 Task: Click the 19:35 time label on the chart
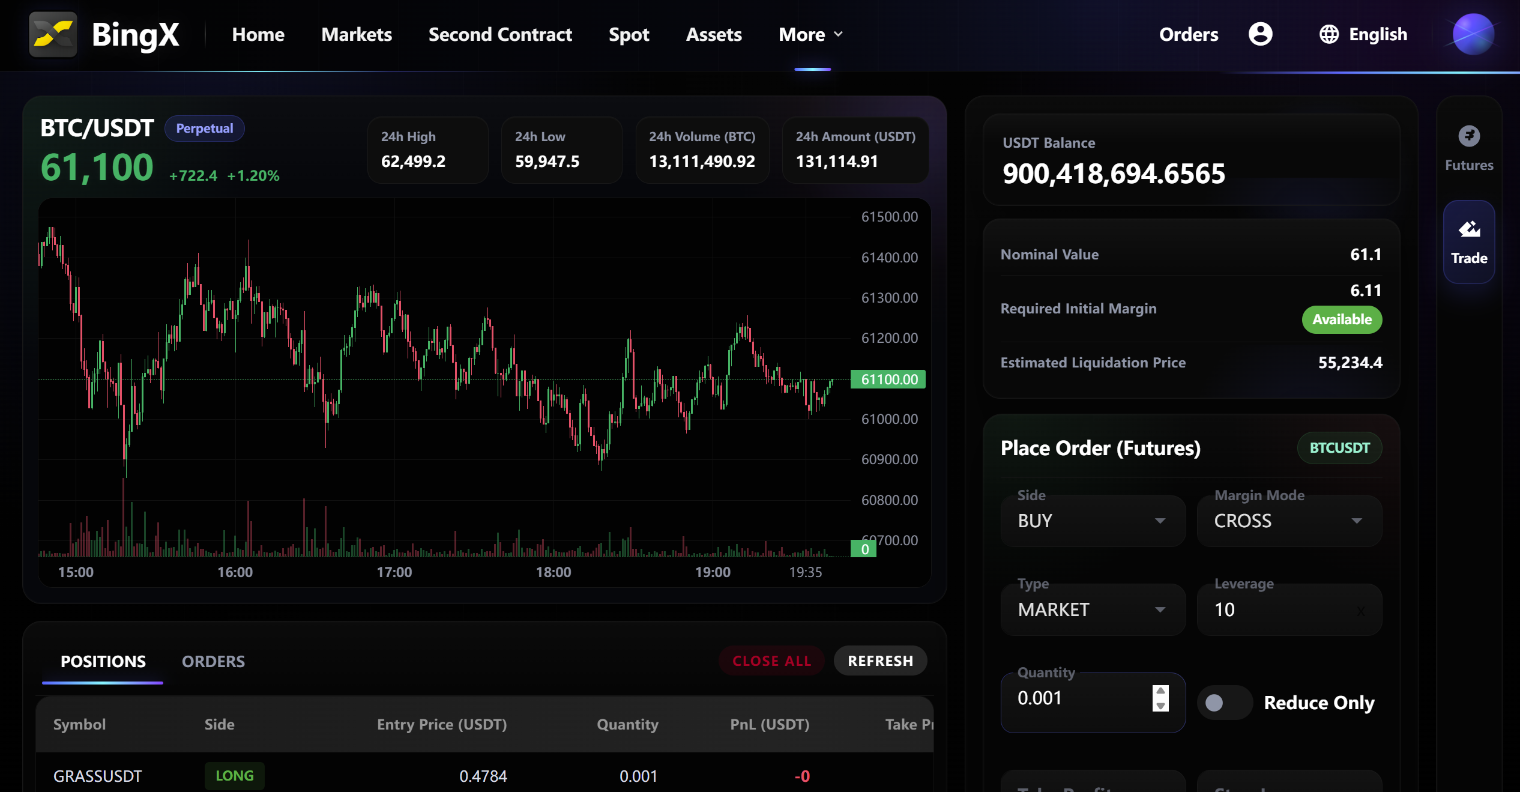[x=805, y=572]
